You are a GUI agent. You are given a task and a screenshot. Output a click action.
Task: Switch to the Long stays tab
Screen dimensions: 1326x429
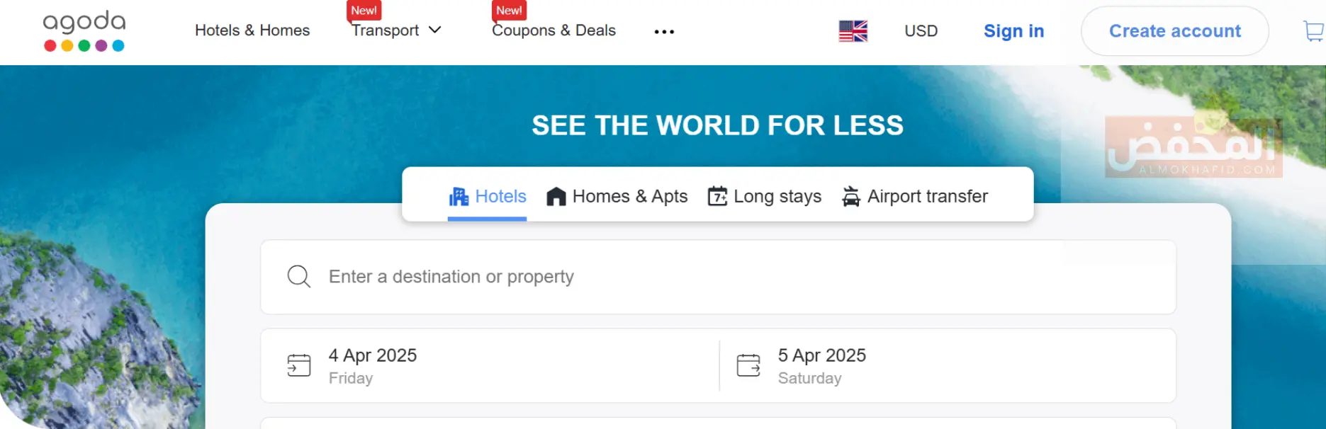tap(765, 197)
